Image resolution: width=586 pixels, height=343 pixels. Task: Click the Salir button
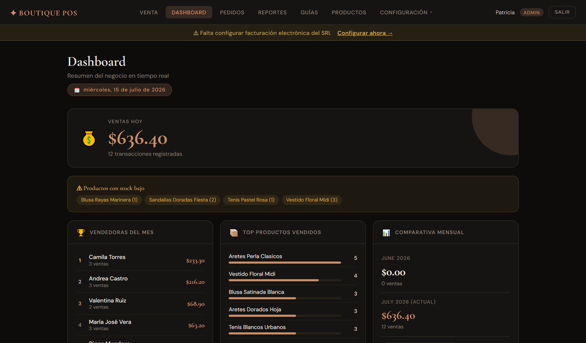[x=562, y=12]
